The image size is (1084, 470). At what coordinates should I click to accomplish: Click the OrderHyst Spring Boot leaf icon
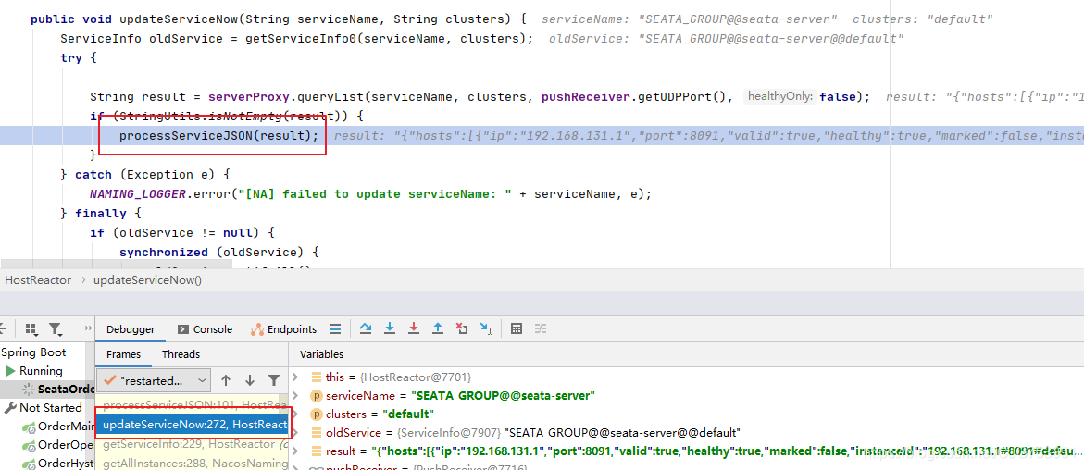(29, 464)
